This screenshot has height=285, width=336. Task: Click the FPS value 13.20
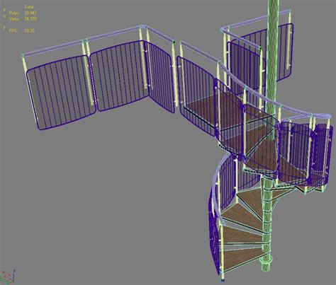pyautogui.click(x=30, y=30)
